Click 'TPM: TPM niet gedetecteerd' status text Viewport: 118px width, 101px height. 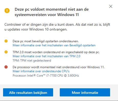[x=32, y=61]
